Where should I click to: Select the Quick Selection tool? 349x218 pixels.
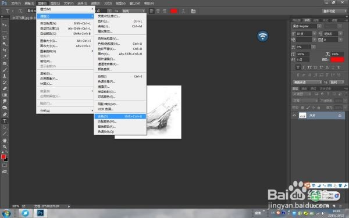(5, 44)
